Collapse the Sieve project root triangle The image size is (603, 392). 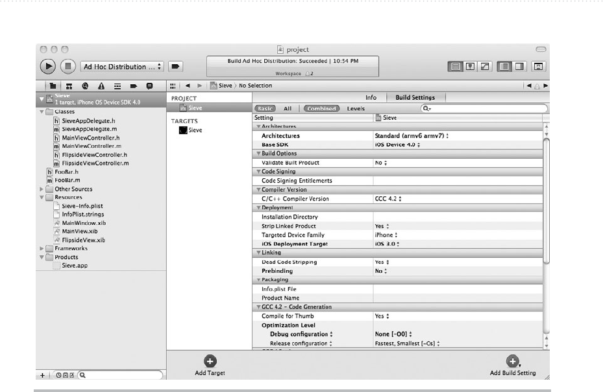(42, 99)
